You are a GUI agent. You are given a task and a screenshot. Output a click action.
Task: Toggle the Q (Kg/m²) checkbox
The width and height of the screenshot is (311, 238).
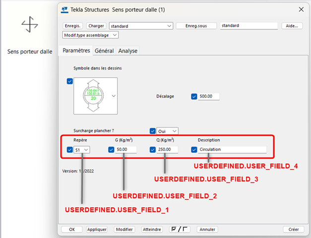153,150
